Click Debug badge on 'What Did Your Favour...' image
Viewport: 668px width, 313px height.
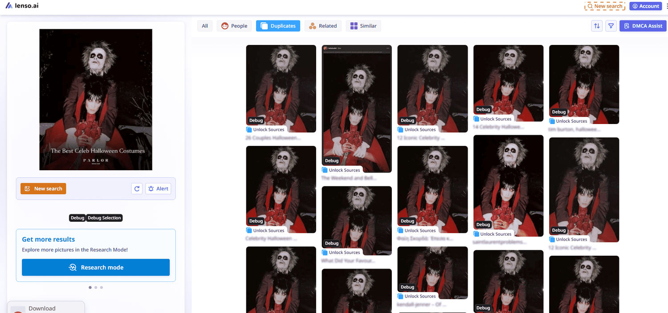click(332, 243)
